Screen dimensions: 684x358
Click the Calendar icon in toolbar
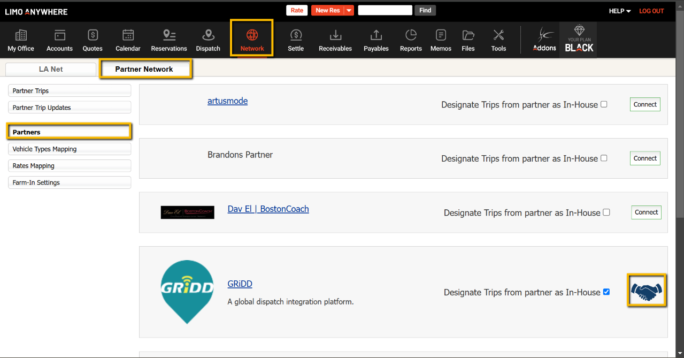tap(128, 36)
